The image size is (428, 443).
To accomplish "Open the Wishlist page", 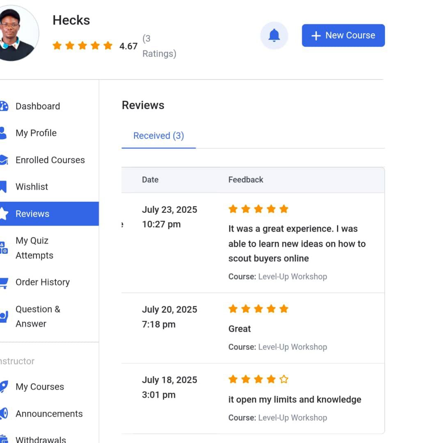I will point(32,187).
